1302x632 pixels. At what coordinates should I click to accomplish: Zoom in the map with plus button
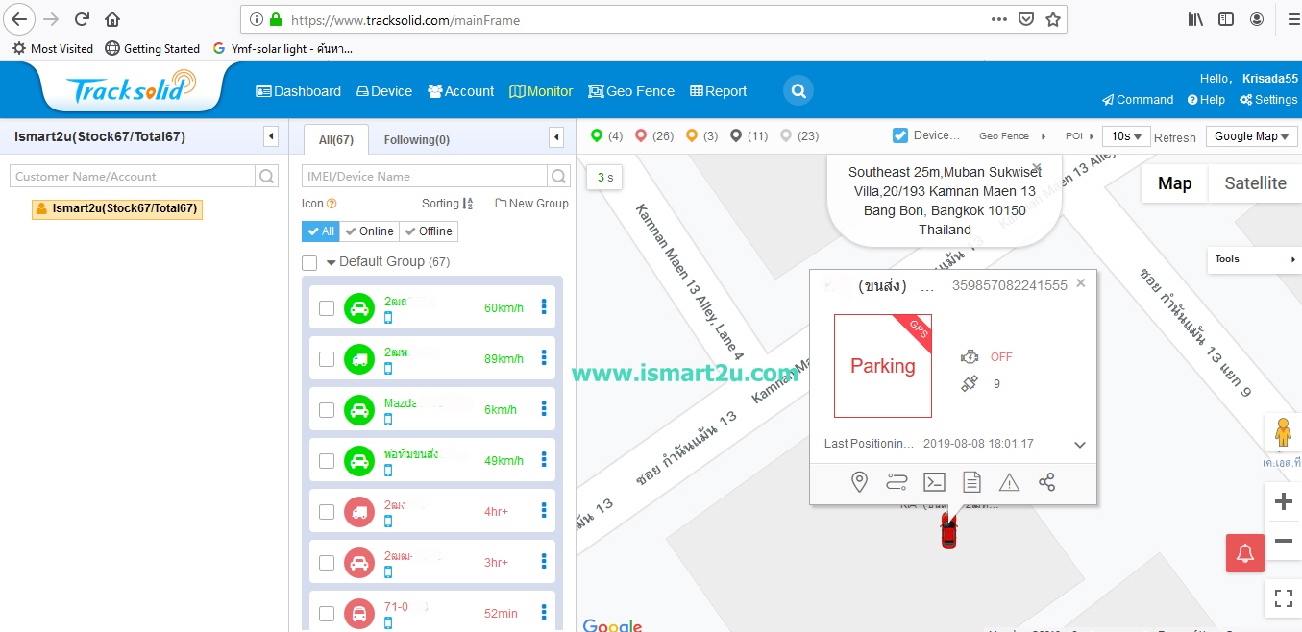(x=1283, y=501)
